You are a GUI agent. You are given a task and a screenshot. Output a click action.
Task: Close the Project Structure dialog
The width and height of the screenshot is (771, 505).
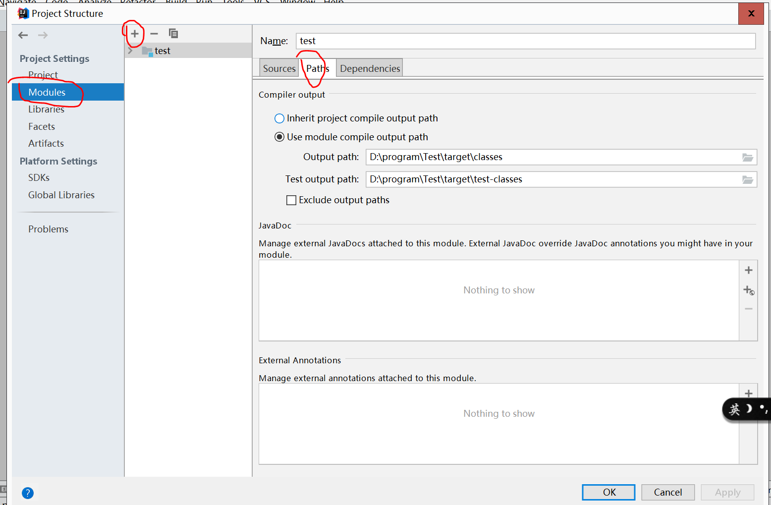tap(751, 13)
